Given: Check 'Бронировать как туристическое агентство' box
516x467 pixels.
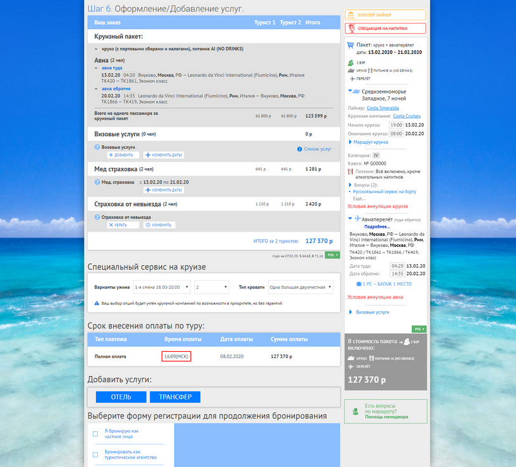Looking at the screenshot, I should pyautogui.click(x=95, y=454).
